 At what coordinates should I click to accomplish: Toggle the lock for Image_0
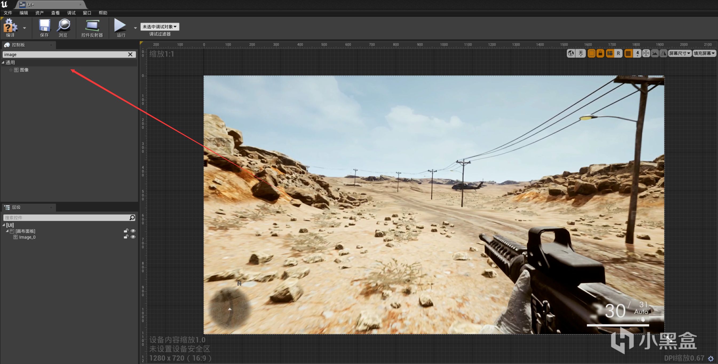126,237
